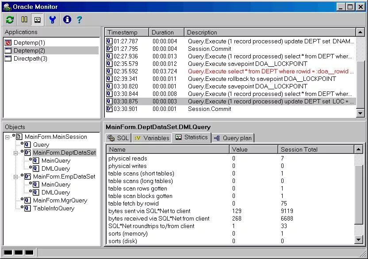368x259 pixels.
Task: Open preferences with the blue wrench icon
Action: [x=53, y=19]
